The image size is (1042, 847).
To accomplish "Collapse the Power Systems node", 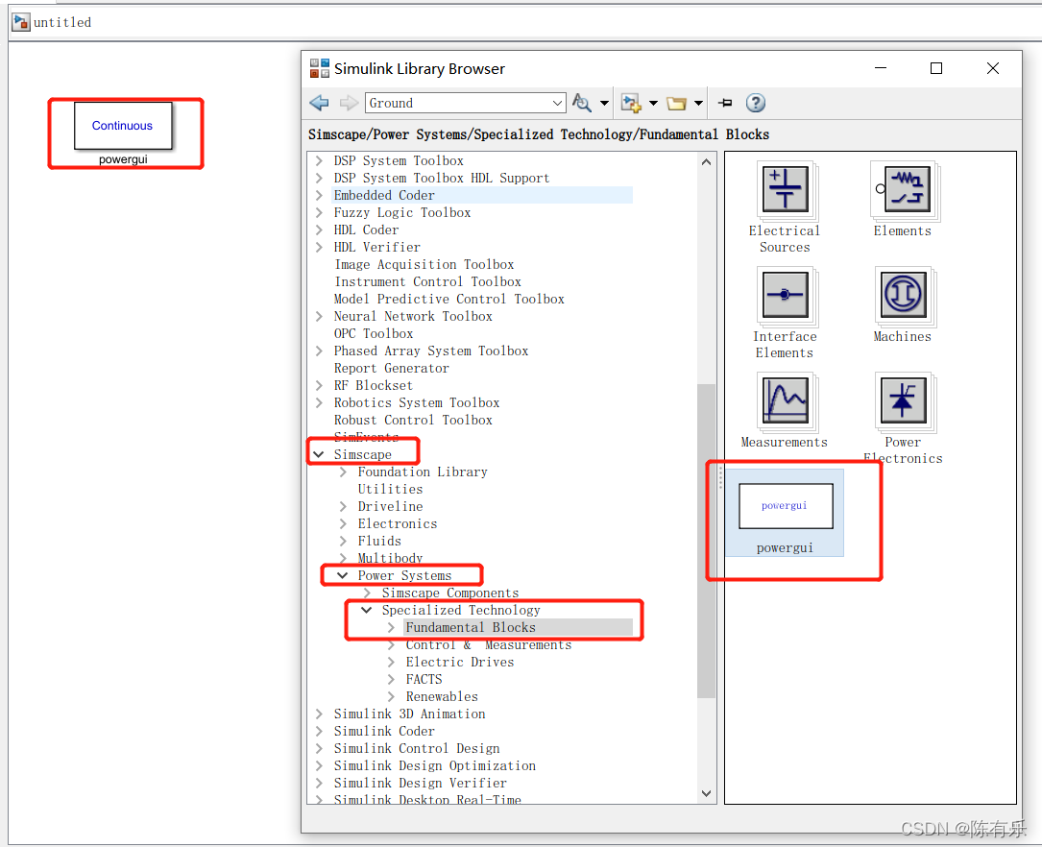I will point(343,575).
